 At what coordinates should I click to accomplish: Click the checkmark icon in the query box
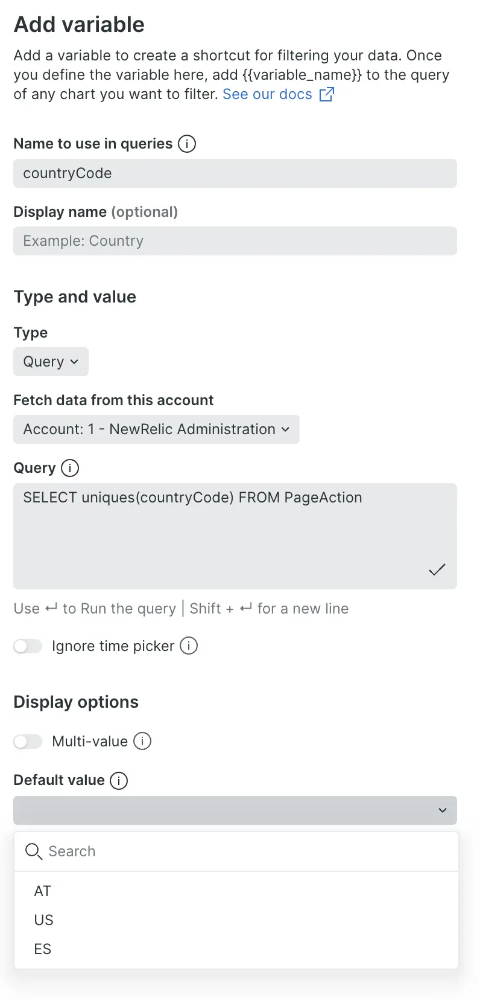(x=437, y=569)
